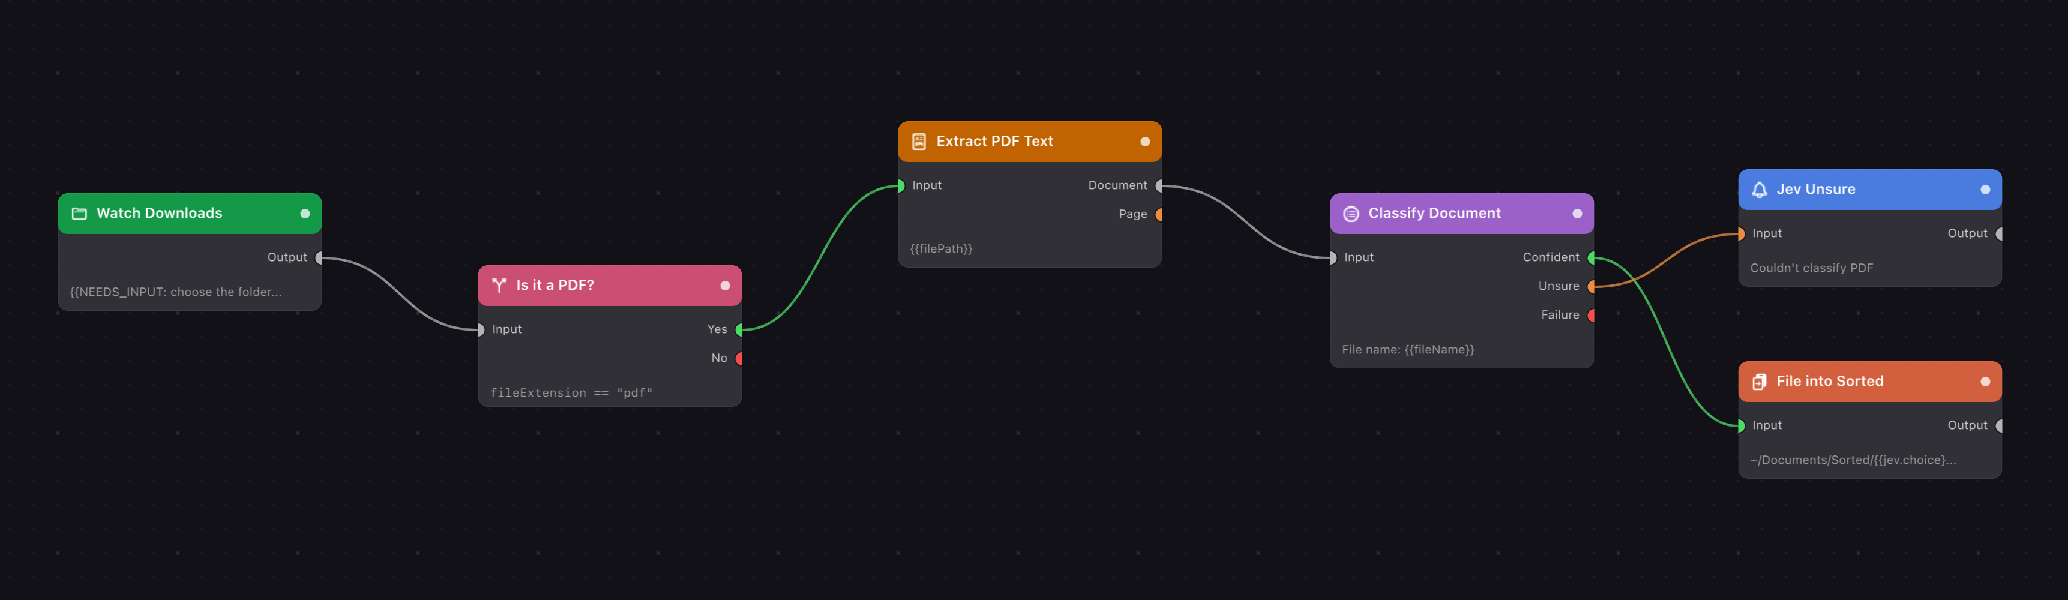This screenshot has height=600, width=2068.
Task: Select the Extract PDF Text node title
Action: pos(994,141)
